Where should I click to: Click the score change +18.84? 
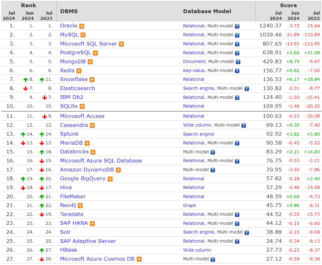coord(312,79)
